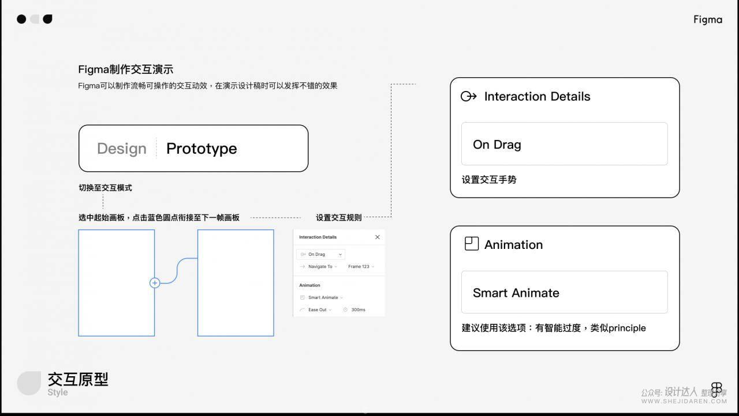This screenshot has height=416, width=739.
Task: Open the Frame 123 destination dropdown
Action: [361, 267]
